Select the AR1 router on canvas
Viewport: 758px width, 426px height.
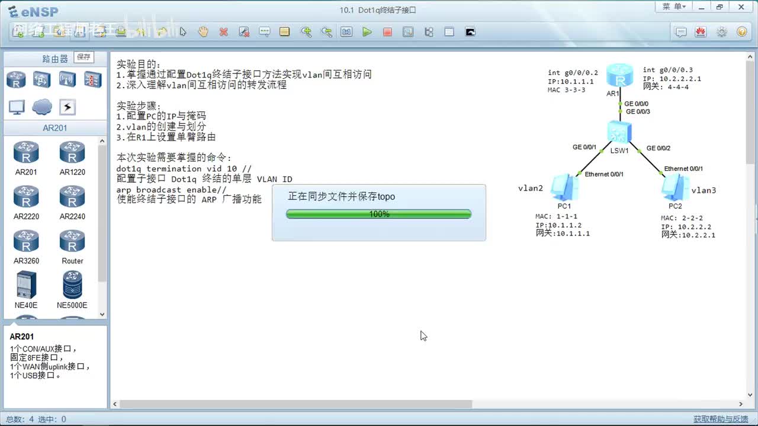click(620, 76)
